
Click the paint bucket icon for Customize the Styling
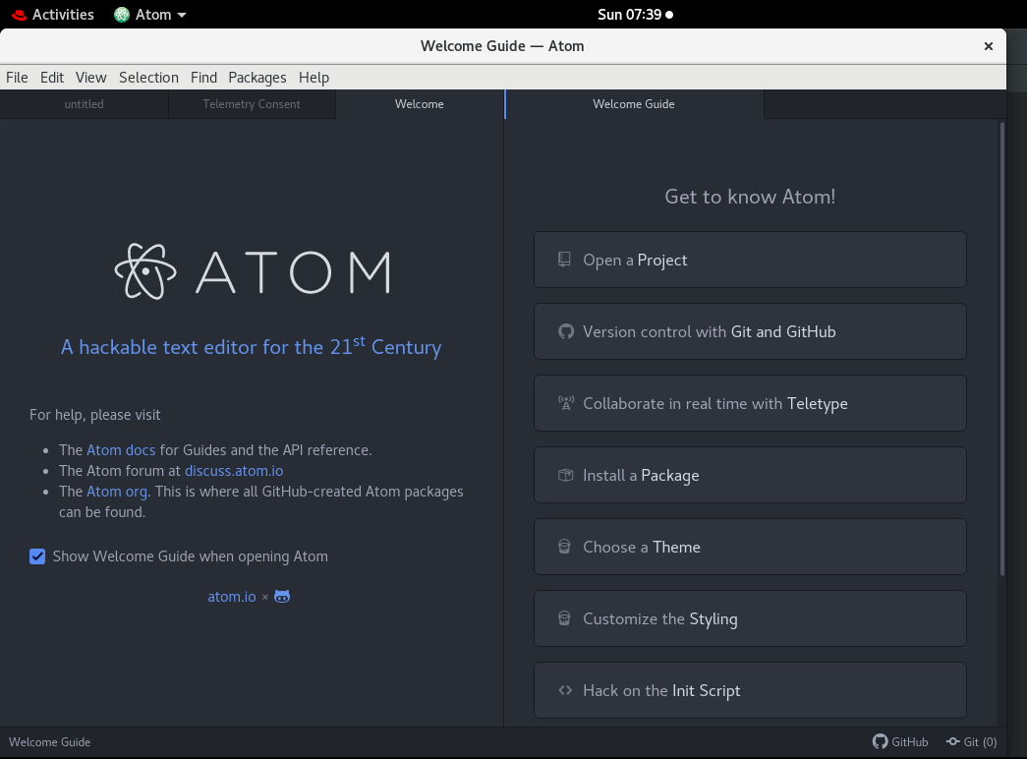564,618
